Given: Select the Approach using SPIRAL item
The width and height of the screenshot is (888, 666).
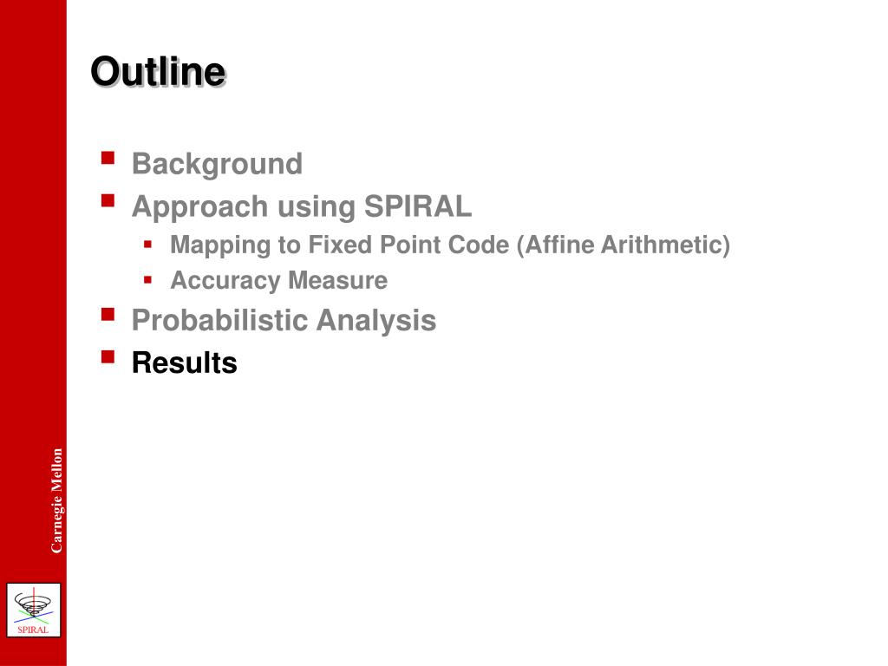Looking at the screenshot, I should point(301,206).
